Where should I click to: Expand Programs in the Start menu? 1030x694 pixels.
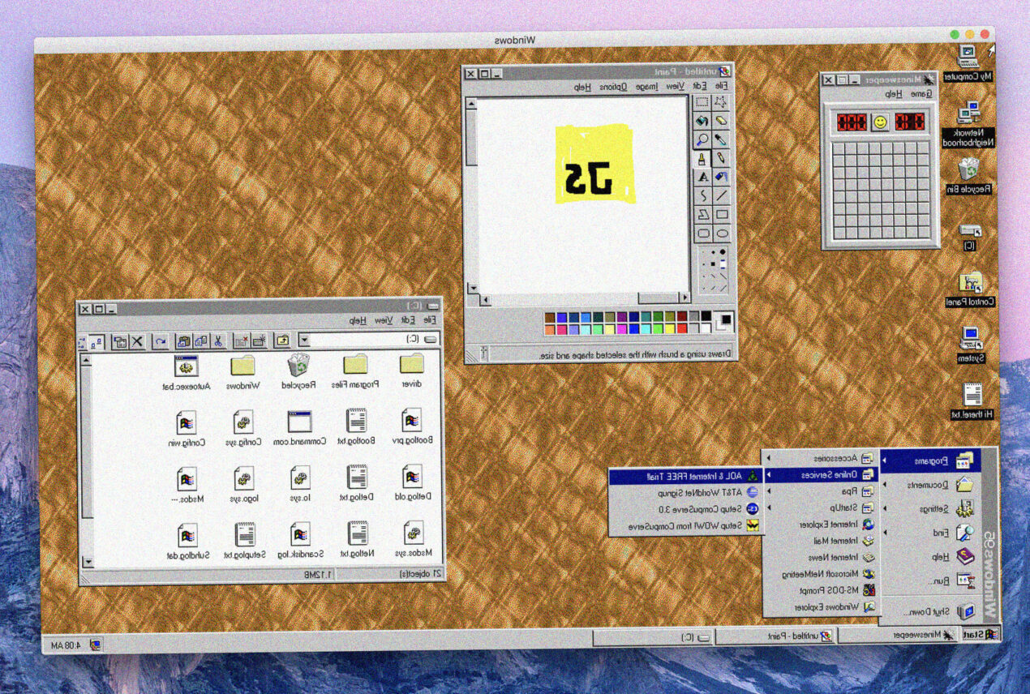pyautogui.click(x=930, y=461)
